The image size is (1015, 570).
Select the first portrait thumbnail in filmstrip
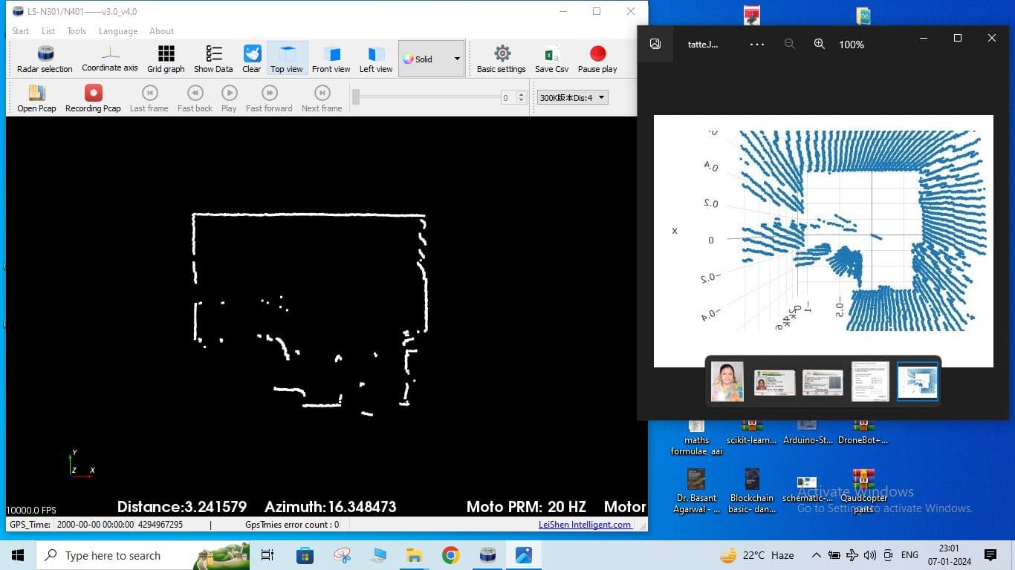[x=727, y=381]
